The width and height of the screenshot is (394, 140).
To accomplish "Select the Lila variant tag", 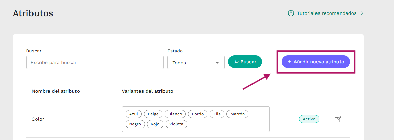I will click(217, 114).
